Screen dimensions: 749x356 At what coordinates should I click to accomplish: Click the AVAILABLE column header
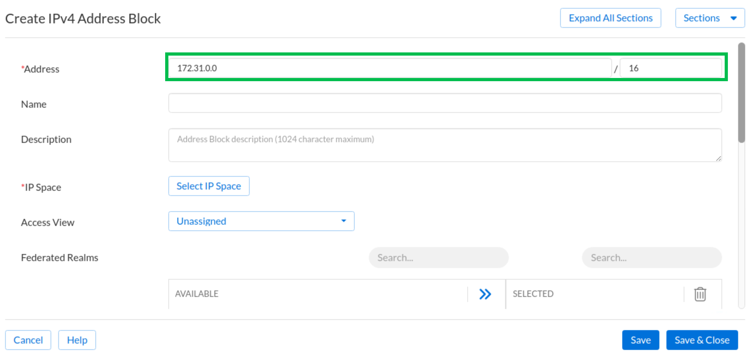click(x=197, y=294)
